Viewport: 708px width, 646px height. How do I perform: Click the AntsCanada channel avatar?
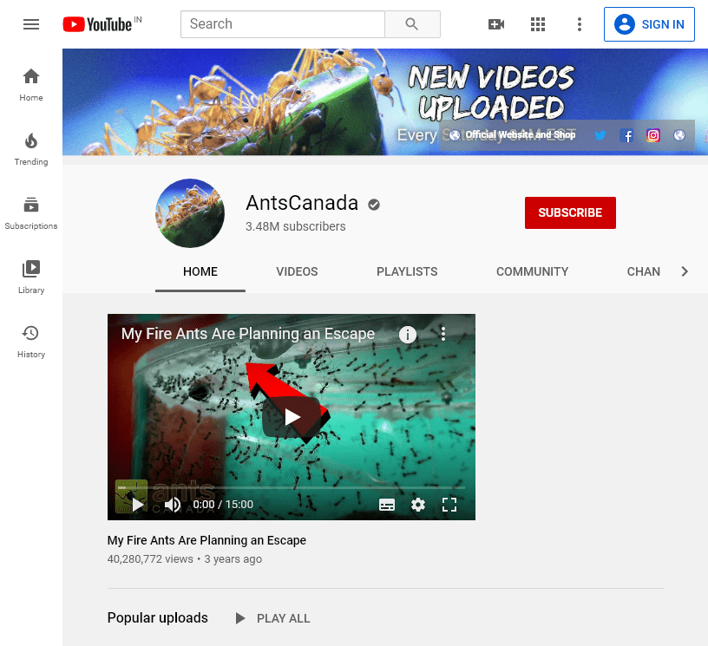(190, 213)
